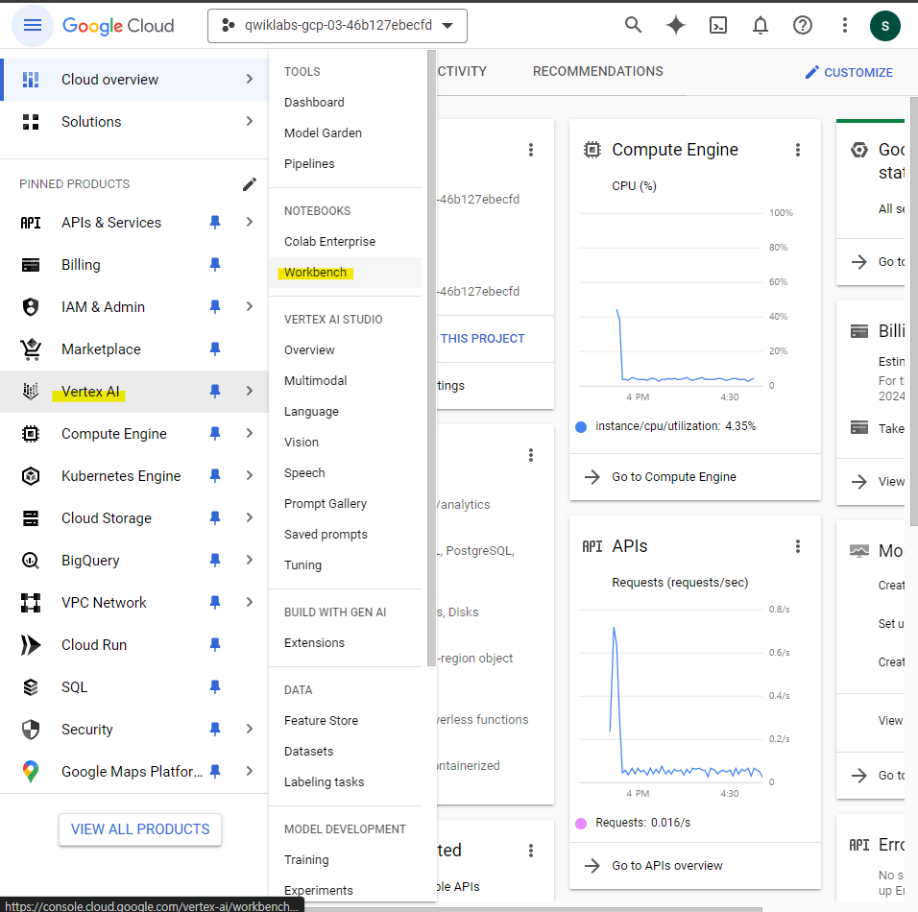
Task: Click the Google Maps Platform pin icon
Action: click(31, 772)
